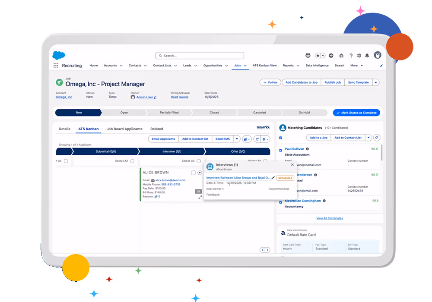Image resolution: width=432 pixels, height=302 pixels.
Task: Click the change owner icon beside Admin User
Action: (155, 98)
